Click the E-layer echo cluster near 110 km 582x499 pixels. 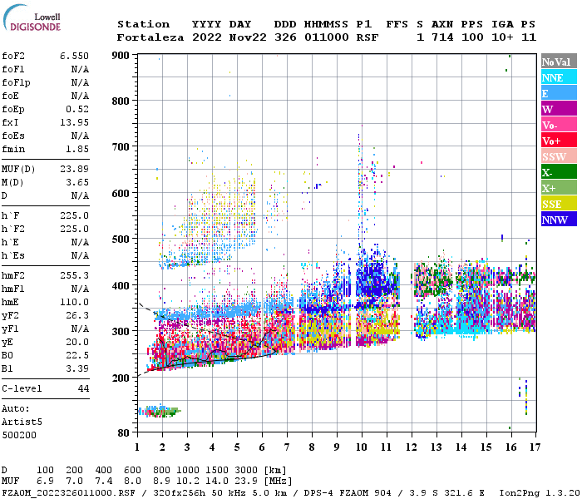click(x=160, y=411)
